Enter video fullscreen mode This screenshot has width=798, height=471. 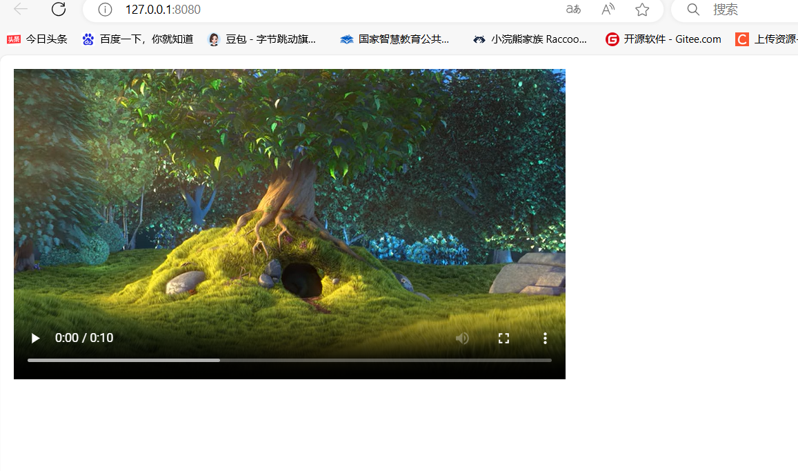tap(504, 338)
